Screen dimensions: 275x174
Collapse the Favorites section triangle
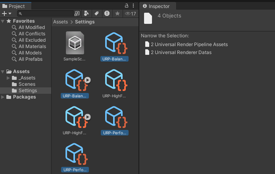tap(3, 21)
